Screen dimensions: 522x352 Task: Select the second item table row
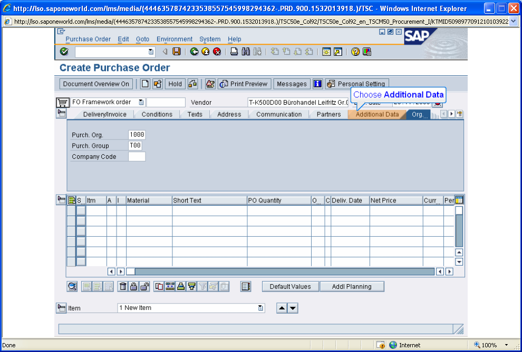click(71, 221)
